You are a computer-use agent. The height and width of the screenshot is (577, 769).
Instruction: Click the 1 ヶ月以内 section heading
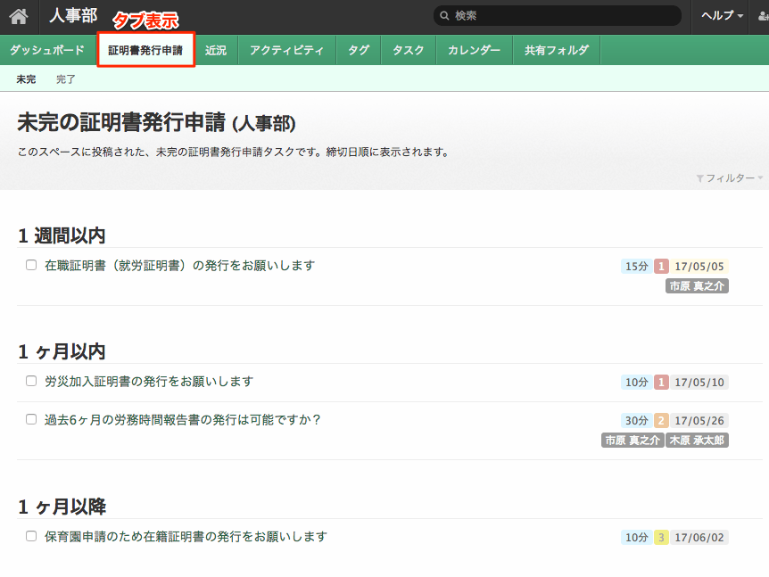[x=62, y=351]
